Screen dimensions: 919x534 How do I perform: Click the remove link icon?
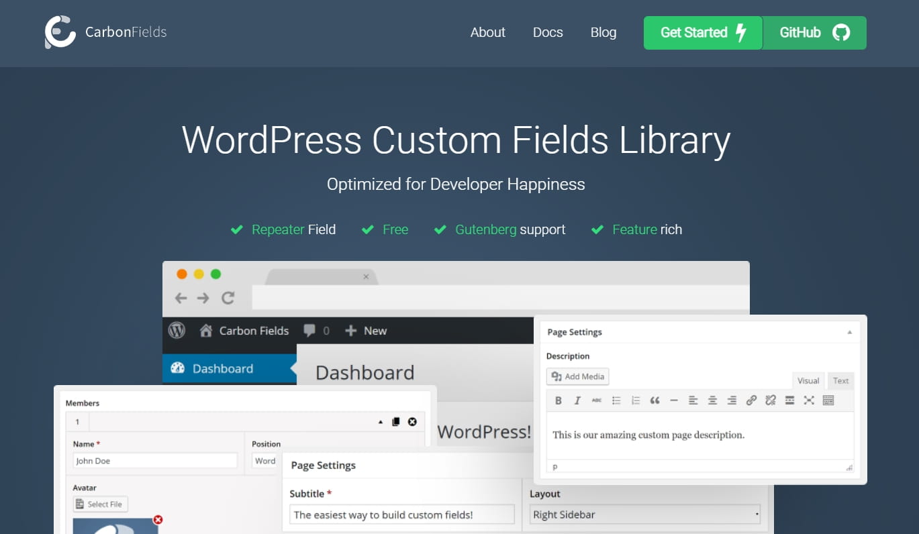[x=771, y=400]
